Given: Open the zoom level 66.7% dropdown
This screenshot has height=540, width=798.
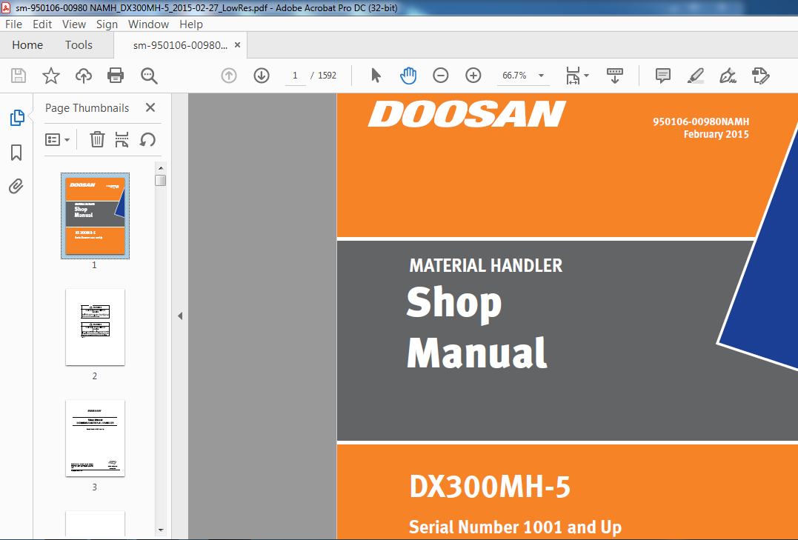Looking at the screenshot, I should [x=541, y=76].
